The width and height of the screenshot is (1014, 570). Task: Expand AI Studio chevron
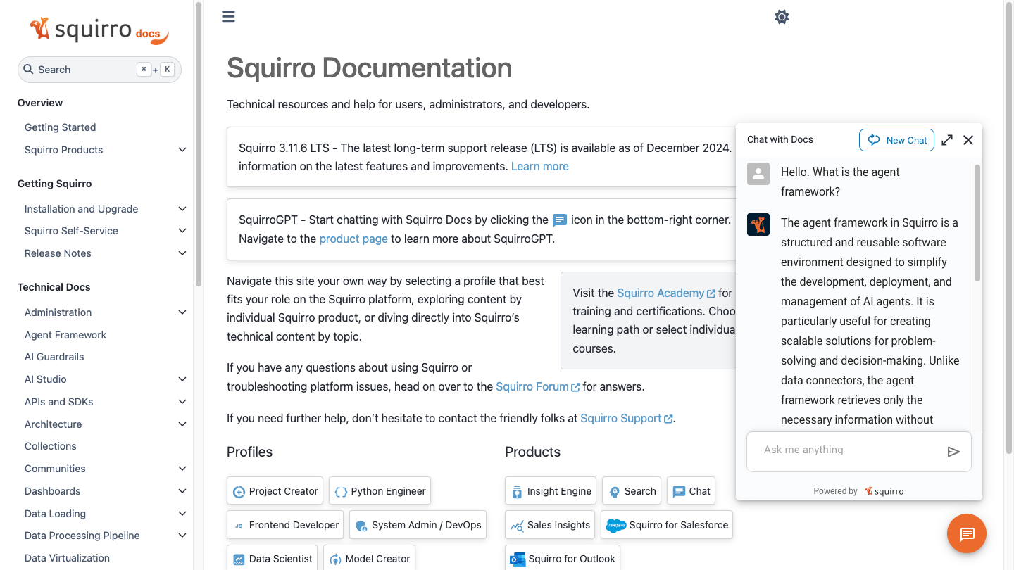[x=182, y=379]
